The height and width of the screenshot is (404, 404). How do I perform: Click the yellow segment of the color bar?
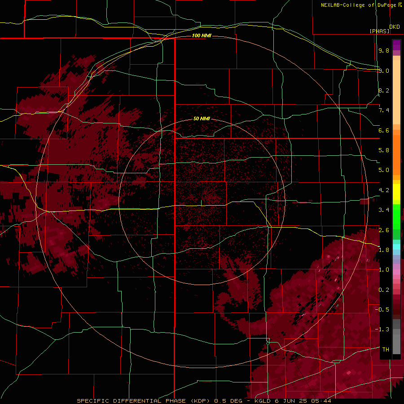[x=396, y=192]
